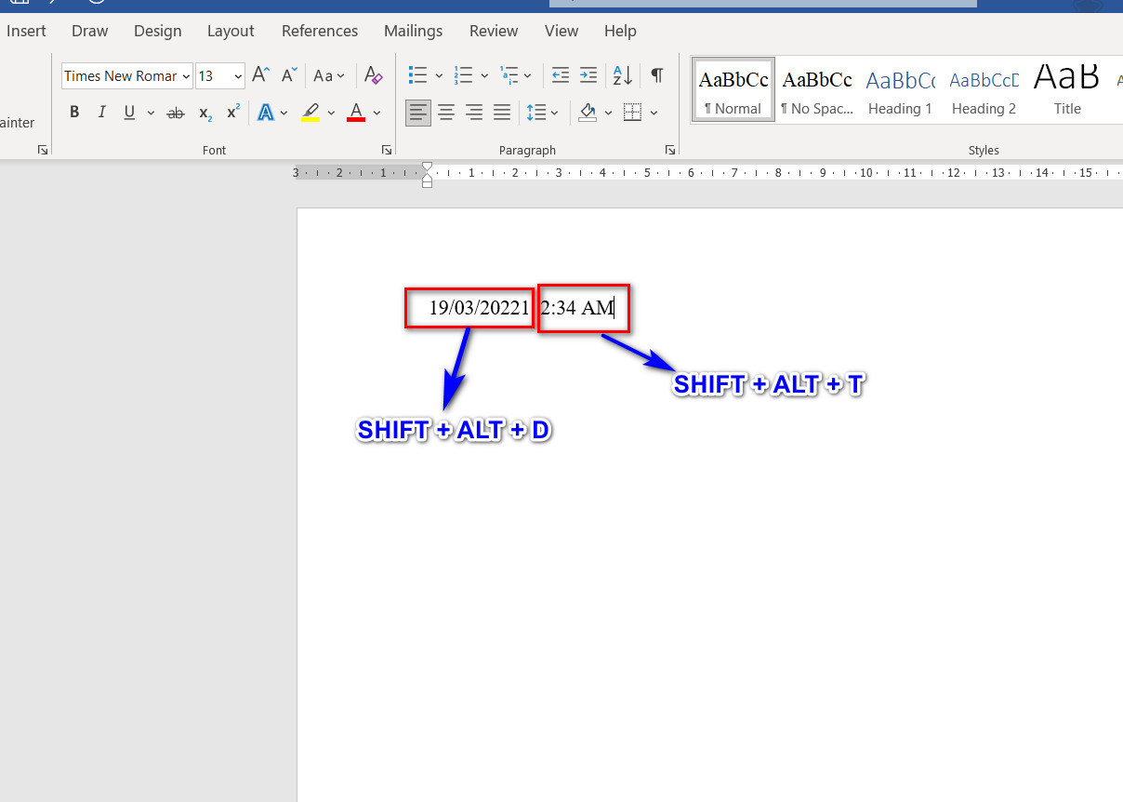The height and width of the screenshot is (802, 1123).
Task: Apply the Title style
Action: click(1067, 90)
